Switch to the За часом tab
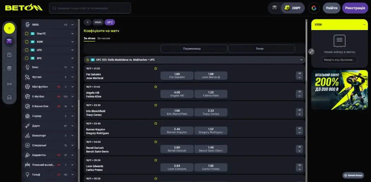The image size is (371, 182). pyautogui.click(x=104, y=38)
